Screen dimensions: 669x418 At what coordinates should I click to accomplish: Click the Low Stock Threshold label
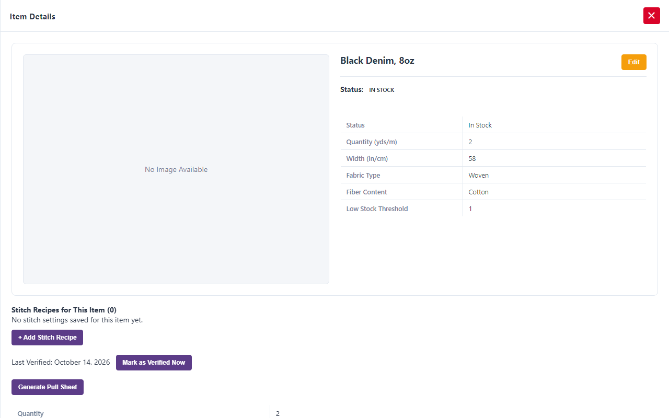(x=377, y=208)
